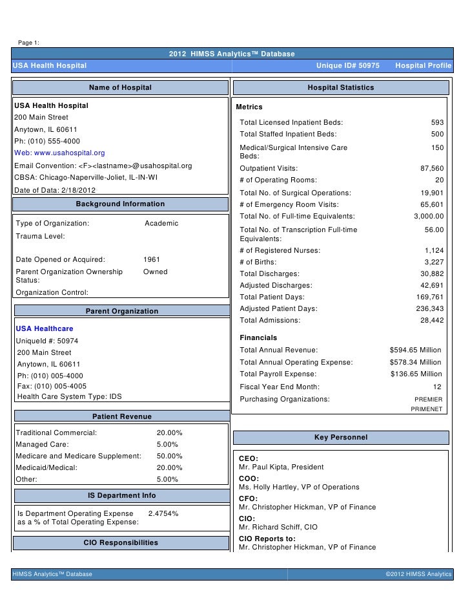Select the Managed Care row label
470x609 pixels.
(42, 444)
